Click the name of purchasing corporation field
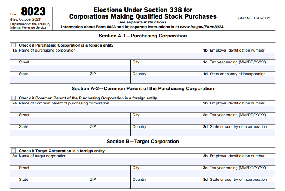285x191 pixels. tap(106, 56)
